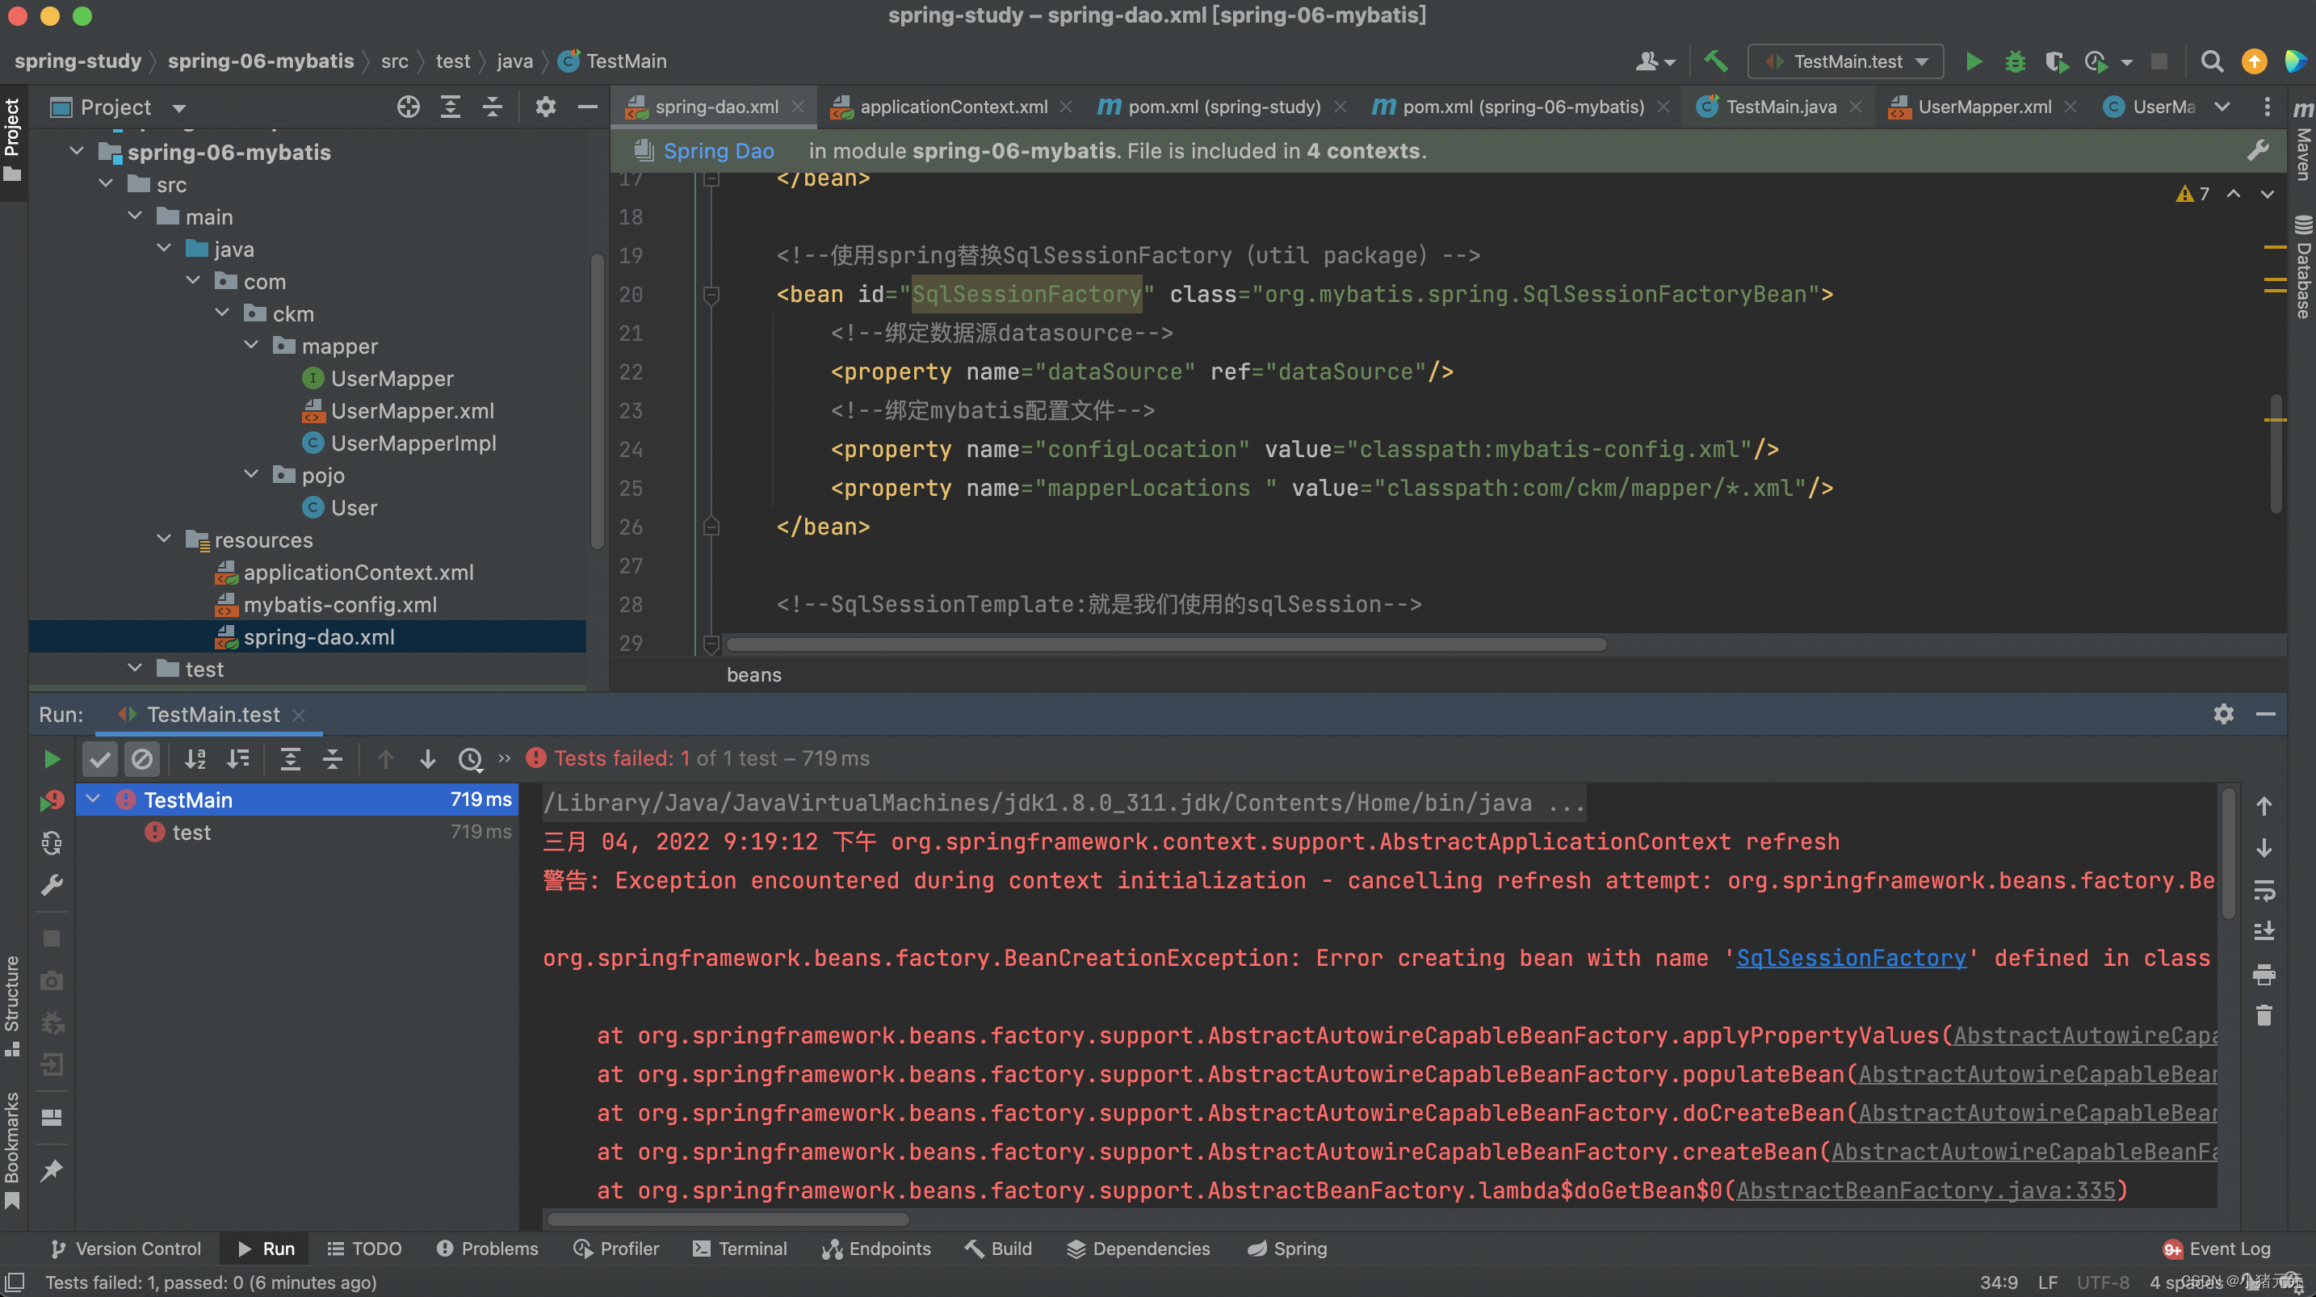Image resolution: width=2316 pixels, height=1297 pixels.
Task: Open Run panel settings gear
Action: (2223, 714)
